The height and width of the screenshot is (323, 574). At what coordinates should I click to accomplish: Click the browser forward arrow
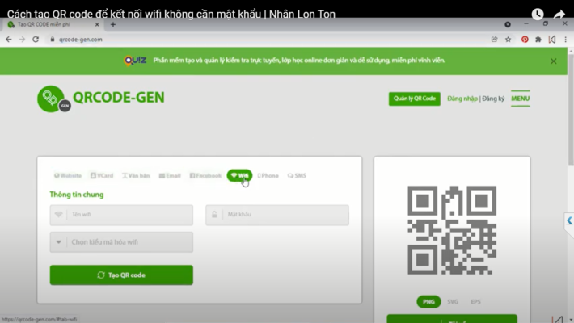click(x=22, y=39)
